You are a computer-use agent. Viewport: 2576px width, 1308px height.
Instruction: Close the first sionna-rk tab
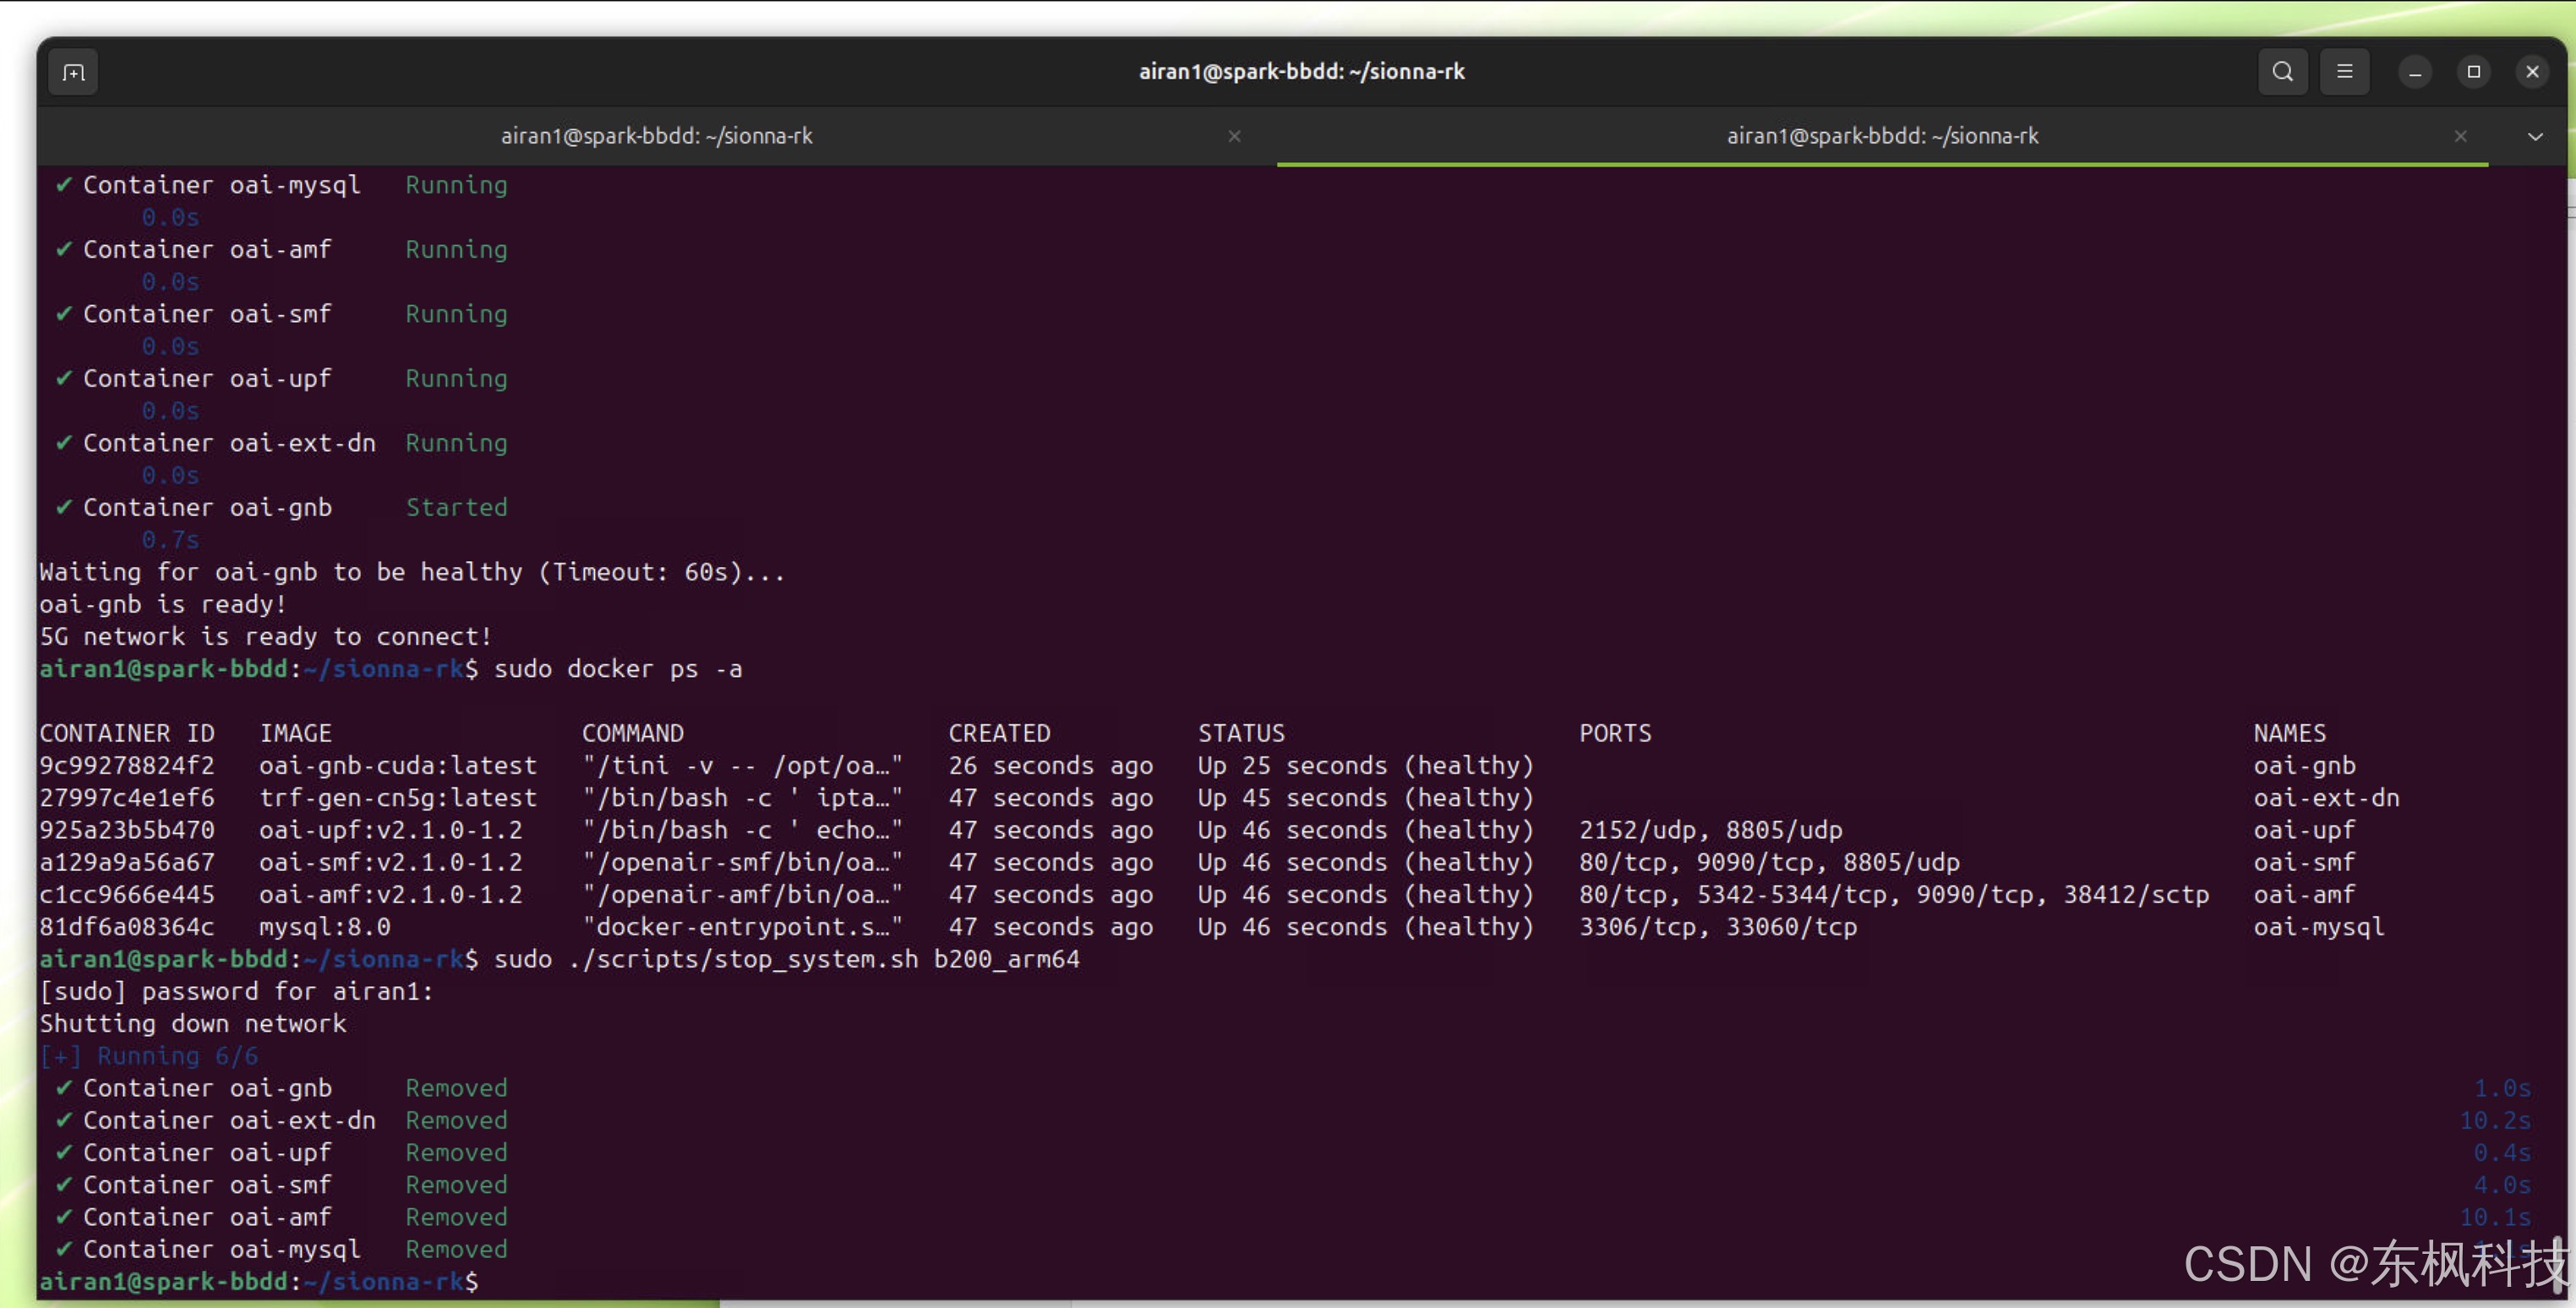click(x=1234, y=136)
